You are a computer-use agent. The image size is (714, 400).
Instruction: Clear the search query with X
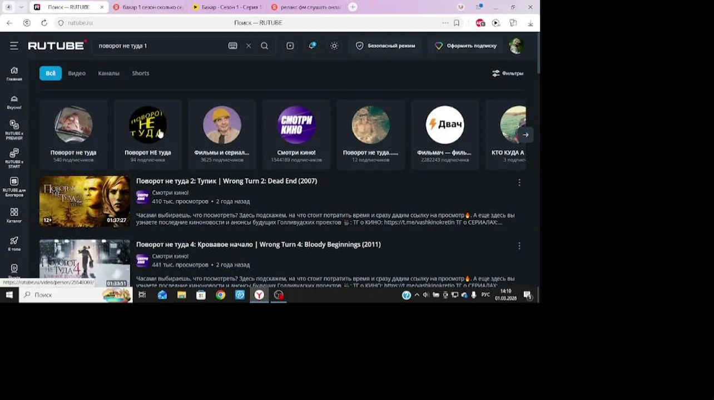pyautogui.click(x=249, y=46)
